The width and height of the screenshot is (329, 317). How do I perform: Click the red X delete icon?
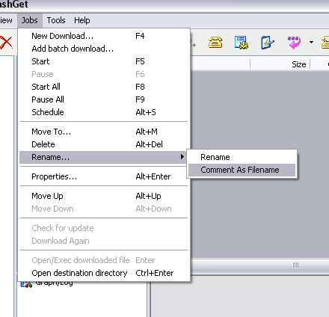click(x=5, y=42)
